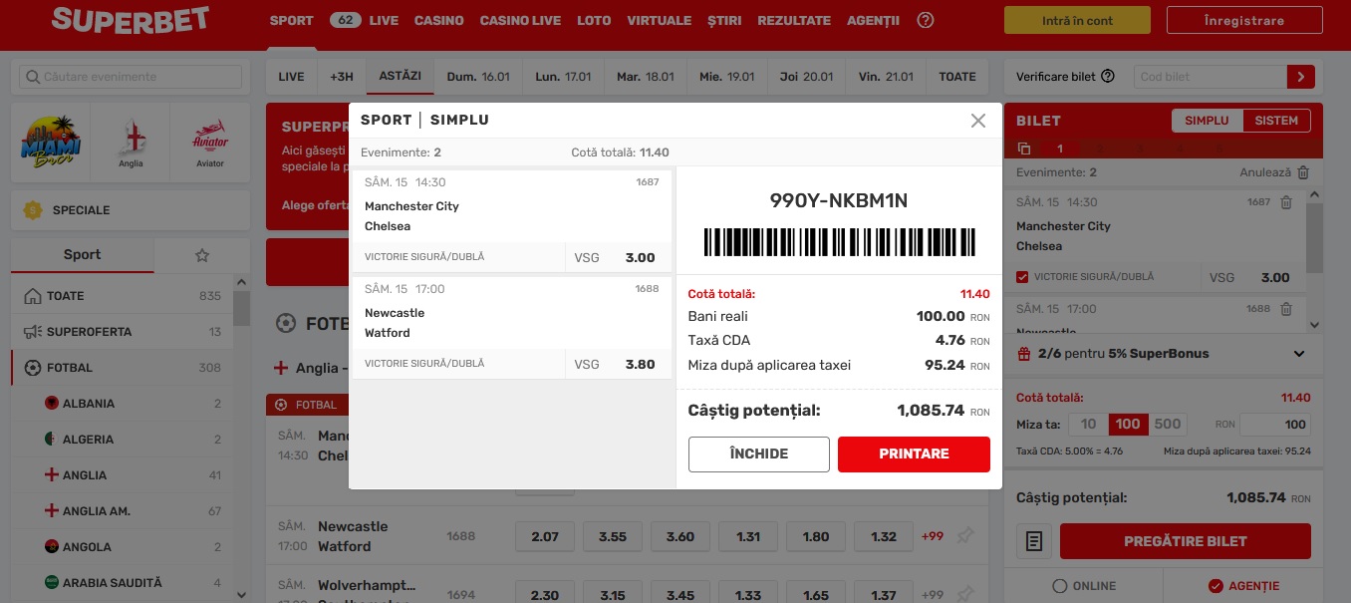The image size is (1351, 603).
Task: Select the +3H filter tab
Action: (x=342, y=77)
